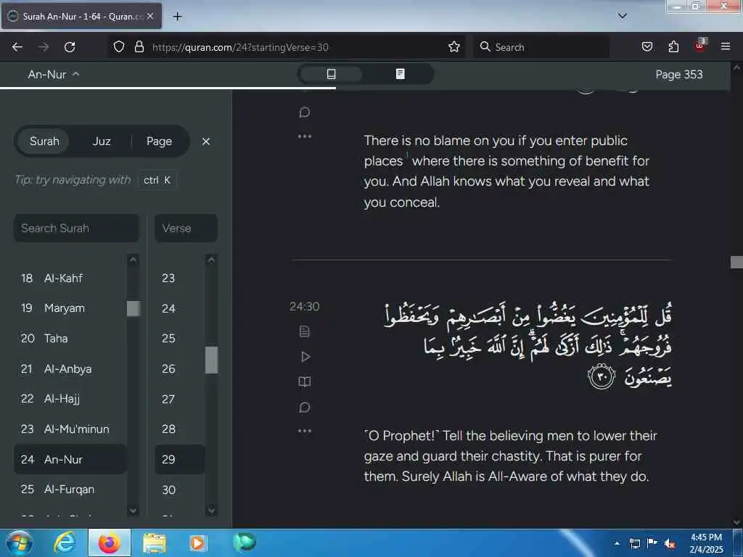Open more options dots for previous verse
This screenshot has height=557, width=743.
click(304, 136)
